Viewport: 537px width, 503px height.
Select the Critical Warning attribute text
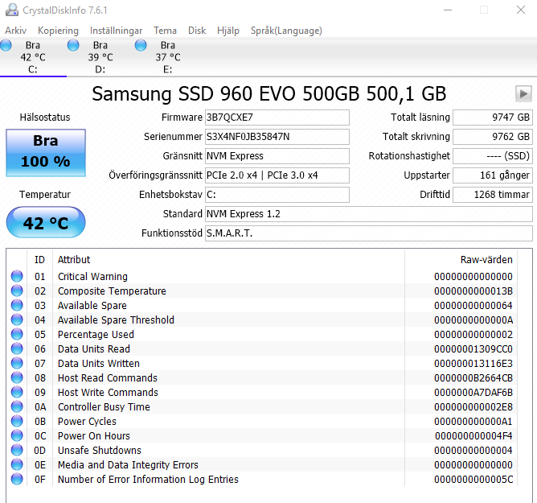coord(92,276)
